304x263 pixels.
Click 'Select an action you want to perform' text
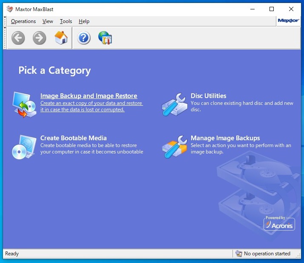tap(241, 148)
